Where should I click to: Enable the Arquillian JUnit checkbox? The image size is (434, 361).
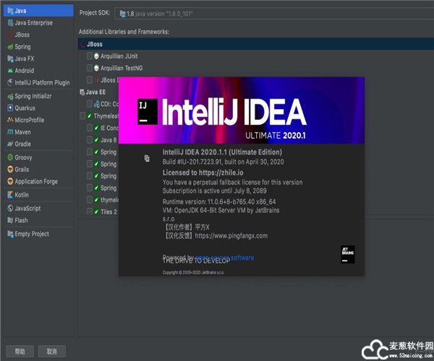pyautogui.click(x=90, y=56)
